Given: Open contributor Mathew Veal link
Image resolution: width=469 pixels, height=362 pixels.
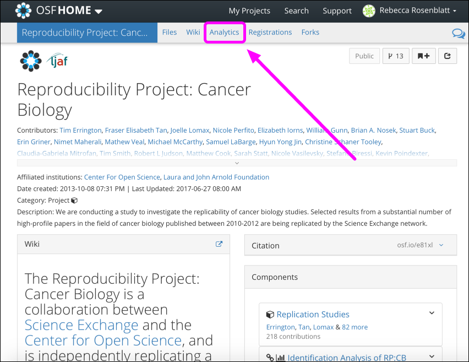Looking at the screenshot, I should [x=124, y=142].
